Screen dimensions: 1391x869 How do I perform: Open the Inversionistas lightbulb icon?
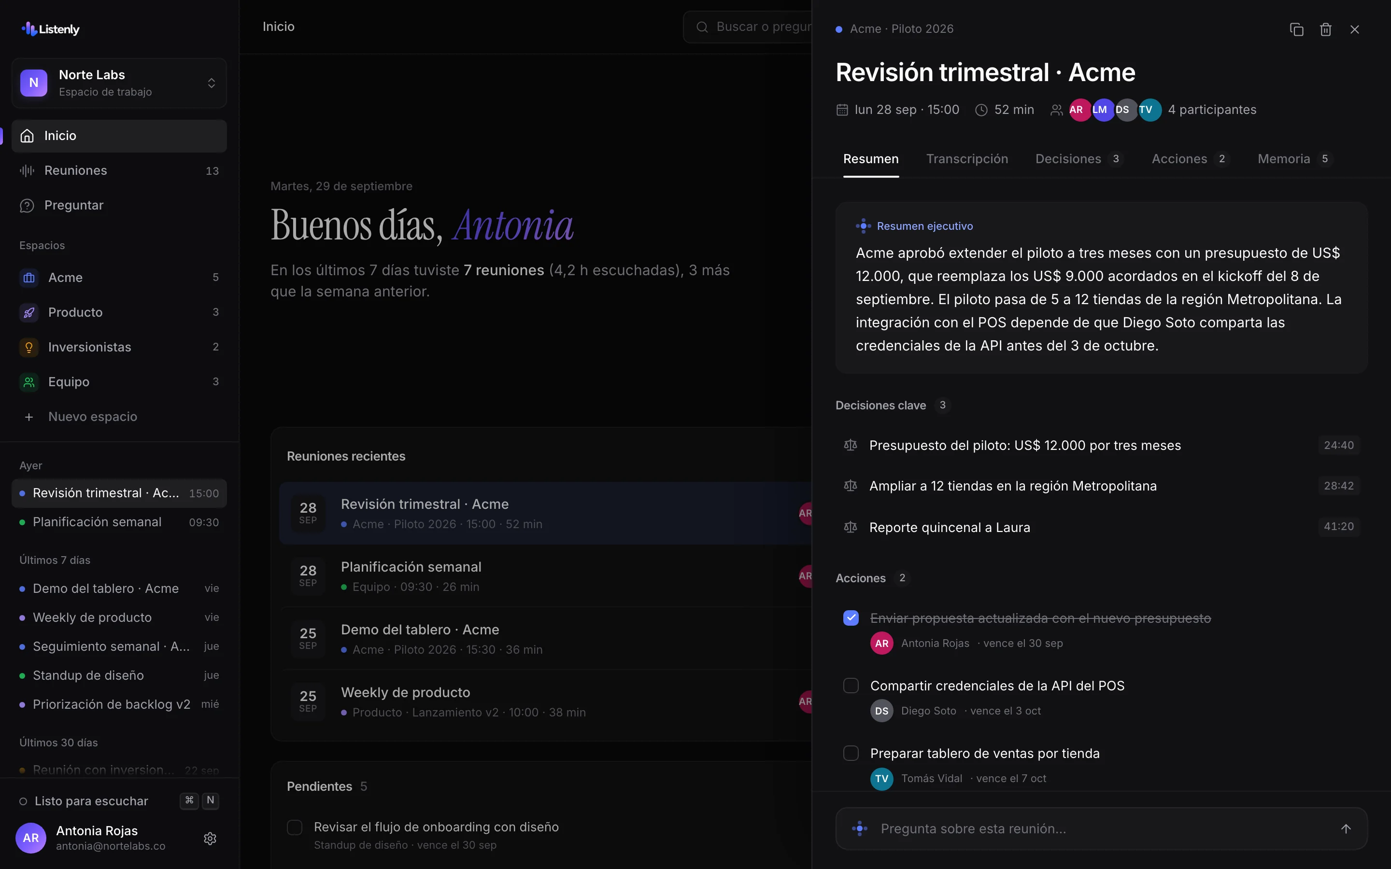29,347
